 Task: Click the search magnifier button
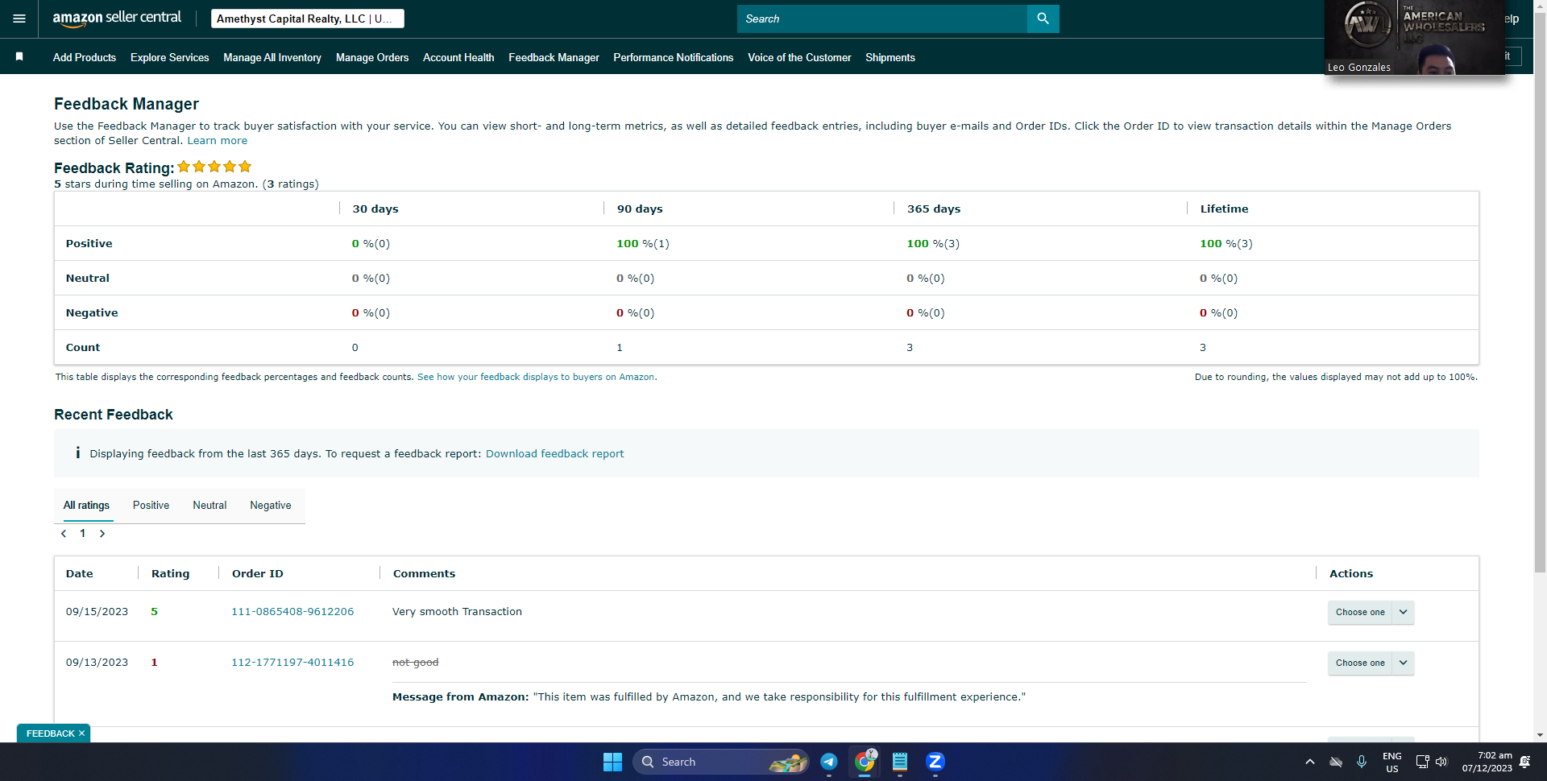[1043, 19]
